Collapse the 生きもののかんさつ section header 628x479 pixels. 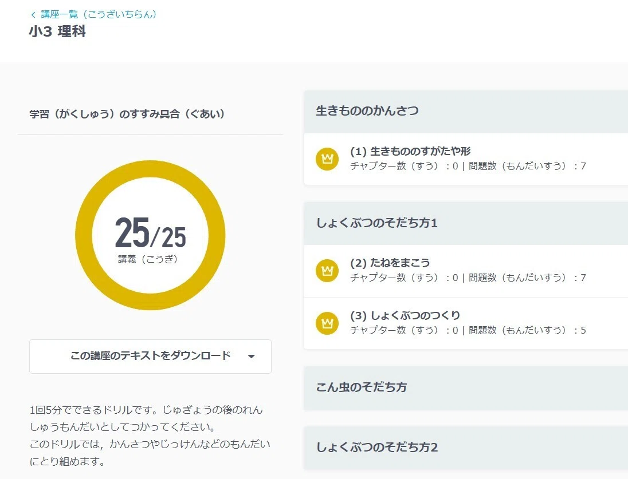[x=466, y=112]
